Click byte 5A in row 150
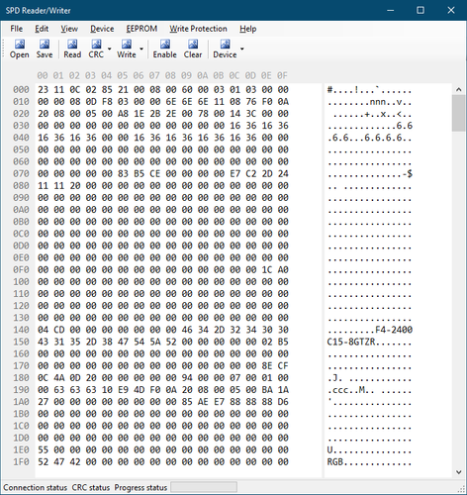 [x=155, y=342]
